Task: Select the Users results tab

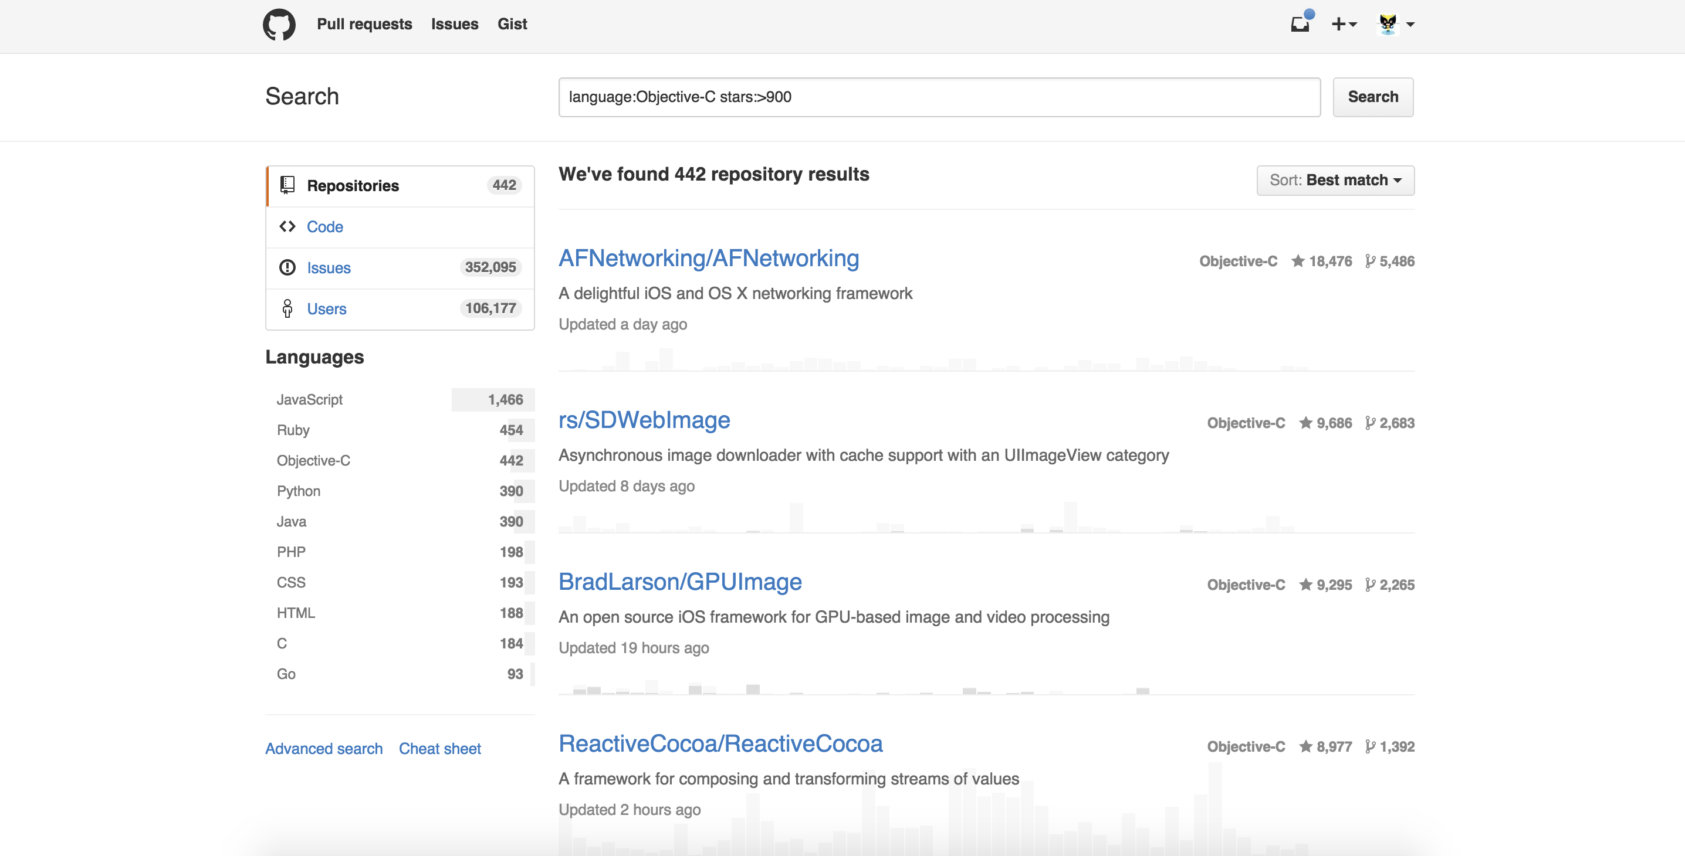Action: coord(400,310)
